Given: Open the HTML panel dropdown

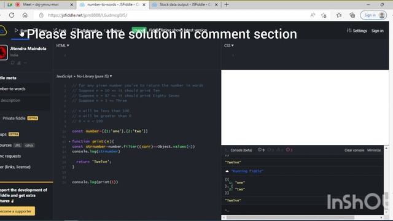Looking at the screenshot, I should (63, 45).
